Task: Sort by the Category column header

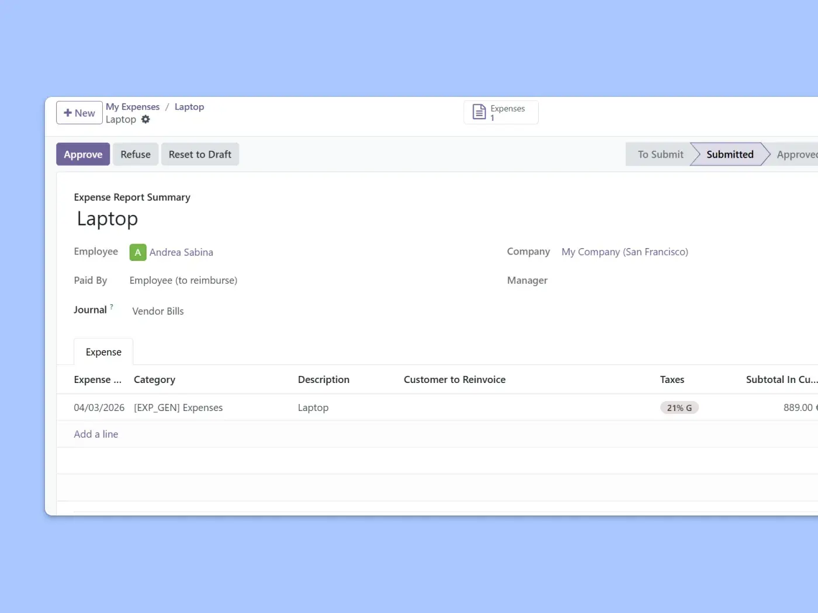Action: point(154,379)
